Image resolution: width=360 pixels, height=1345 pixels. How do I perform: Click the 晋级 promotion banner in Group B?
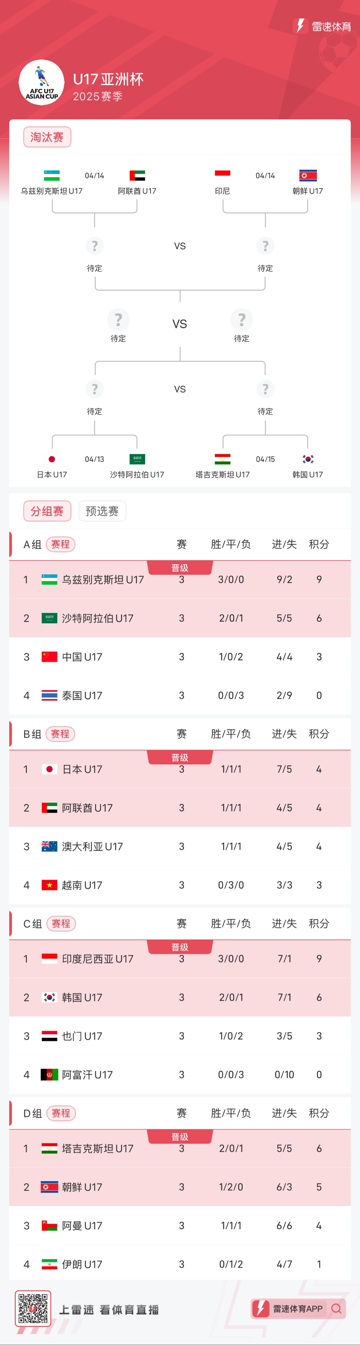pos(180,756)
